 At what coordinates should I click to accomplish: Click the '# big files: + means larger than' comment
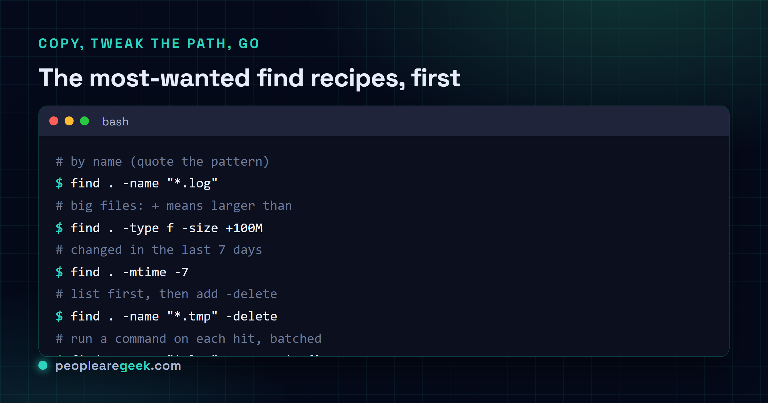[x=174, y=206]
